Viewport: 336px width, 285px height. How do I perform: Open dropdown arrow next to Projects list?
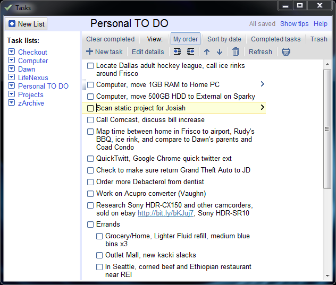tap(11, 94)
